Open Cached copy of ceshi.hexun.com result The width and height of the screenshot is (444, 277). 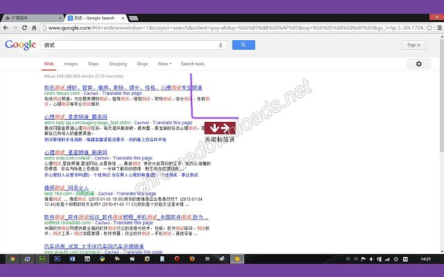[x=91, y=93]
